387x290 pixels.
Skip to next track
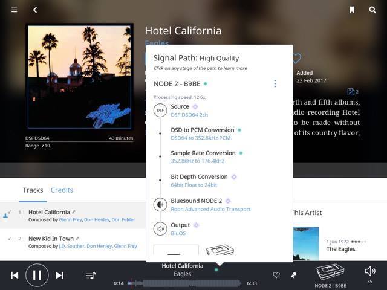pyautogui.click(x=59, y=275)
